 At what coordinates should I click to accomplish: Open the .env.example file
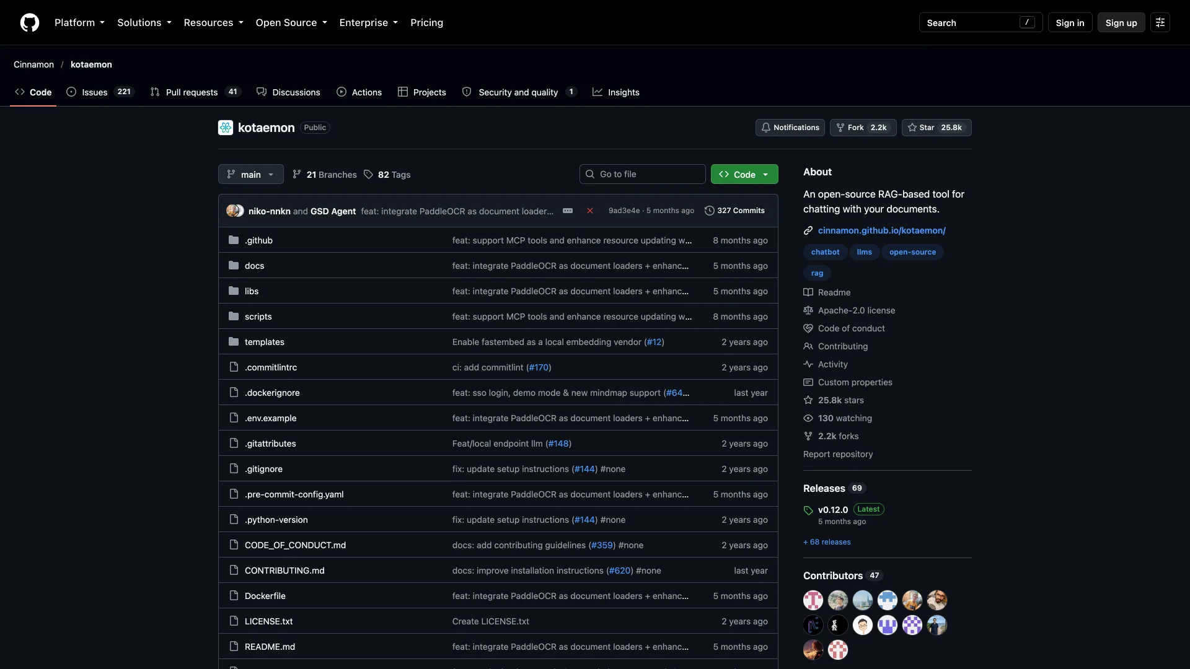point(270,418)
